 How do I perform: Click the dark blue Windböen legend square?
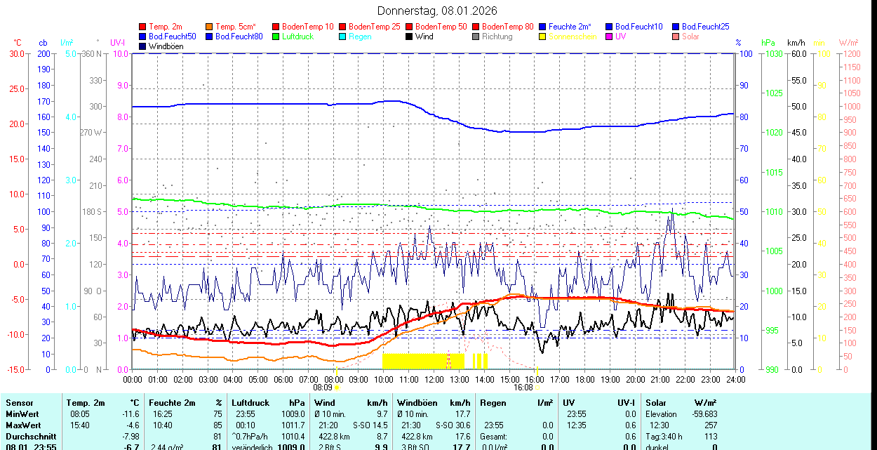click(142, 46)
